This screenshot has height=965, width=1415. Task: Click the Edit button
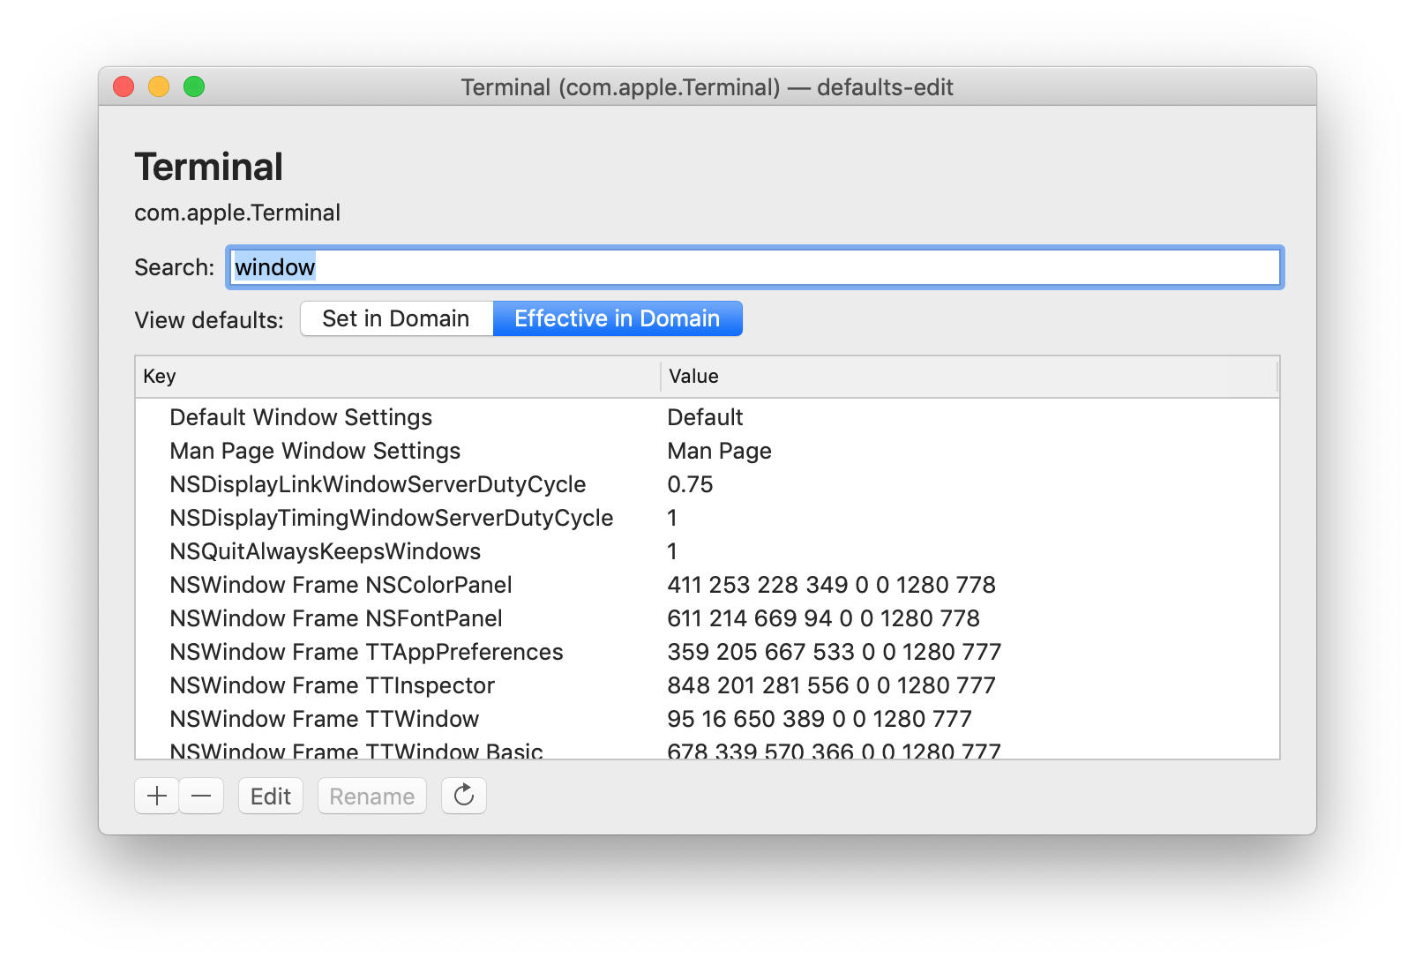coord(271,796)
